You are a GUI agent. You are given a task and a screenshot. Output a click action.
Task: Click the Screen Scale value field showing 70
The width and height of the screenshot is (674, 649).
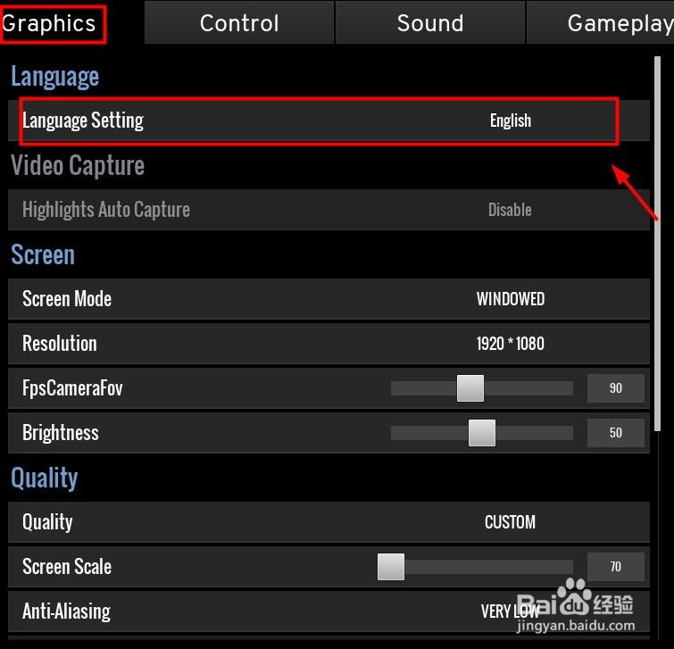[x=616, y=567]
